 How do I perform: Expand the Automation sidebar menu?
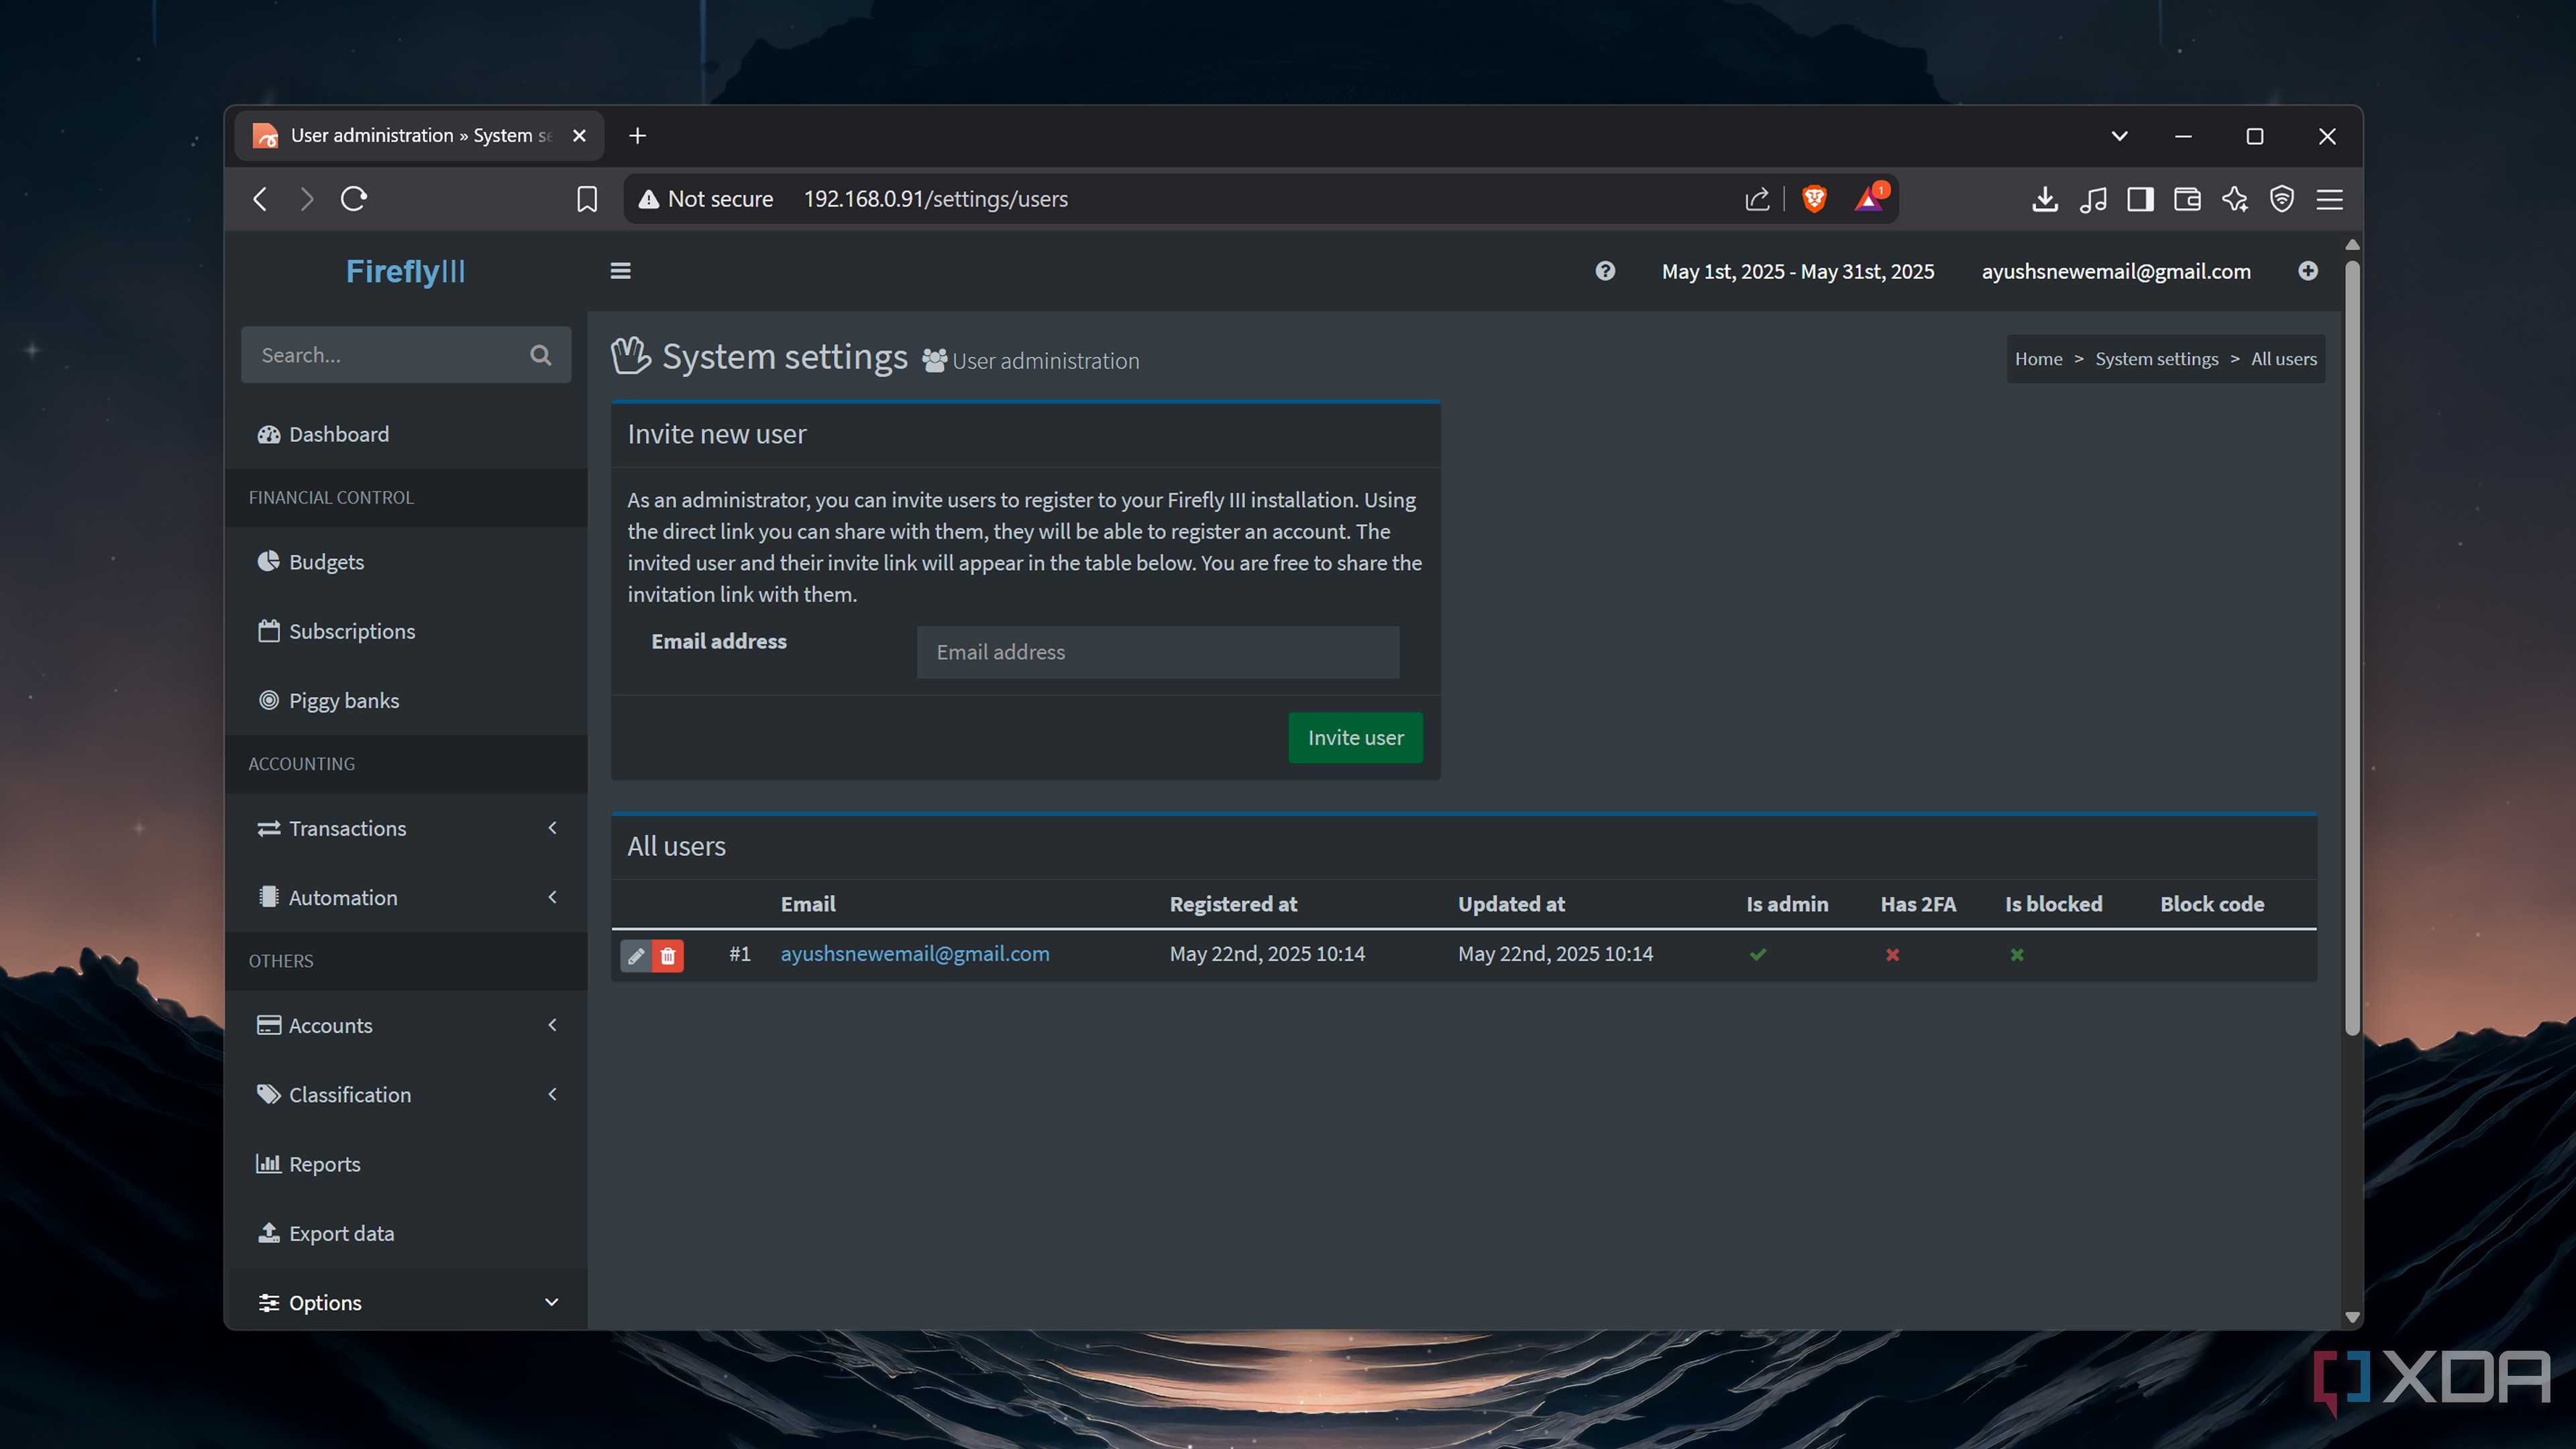406,898
